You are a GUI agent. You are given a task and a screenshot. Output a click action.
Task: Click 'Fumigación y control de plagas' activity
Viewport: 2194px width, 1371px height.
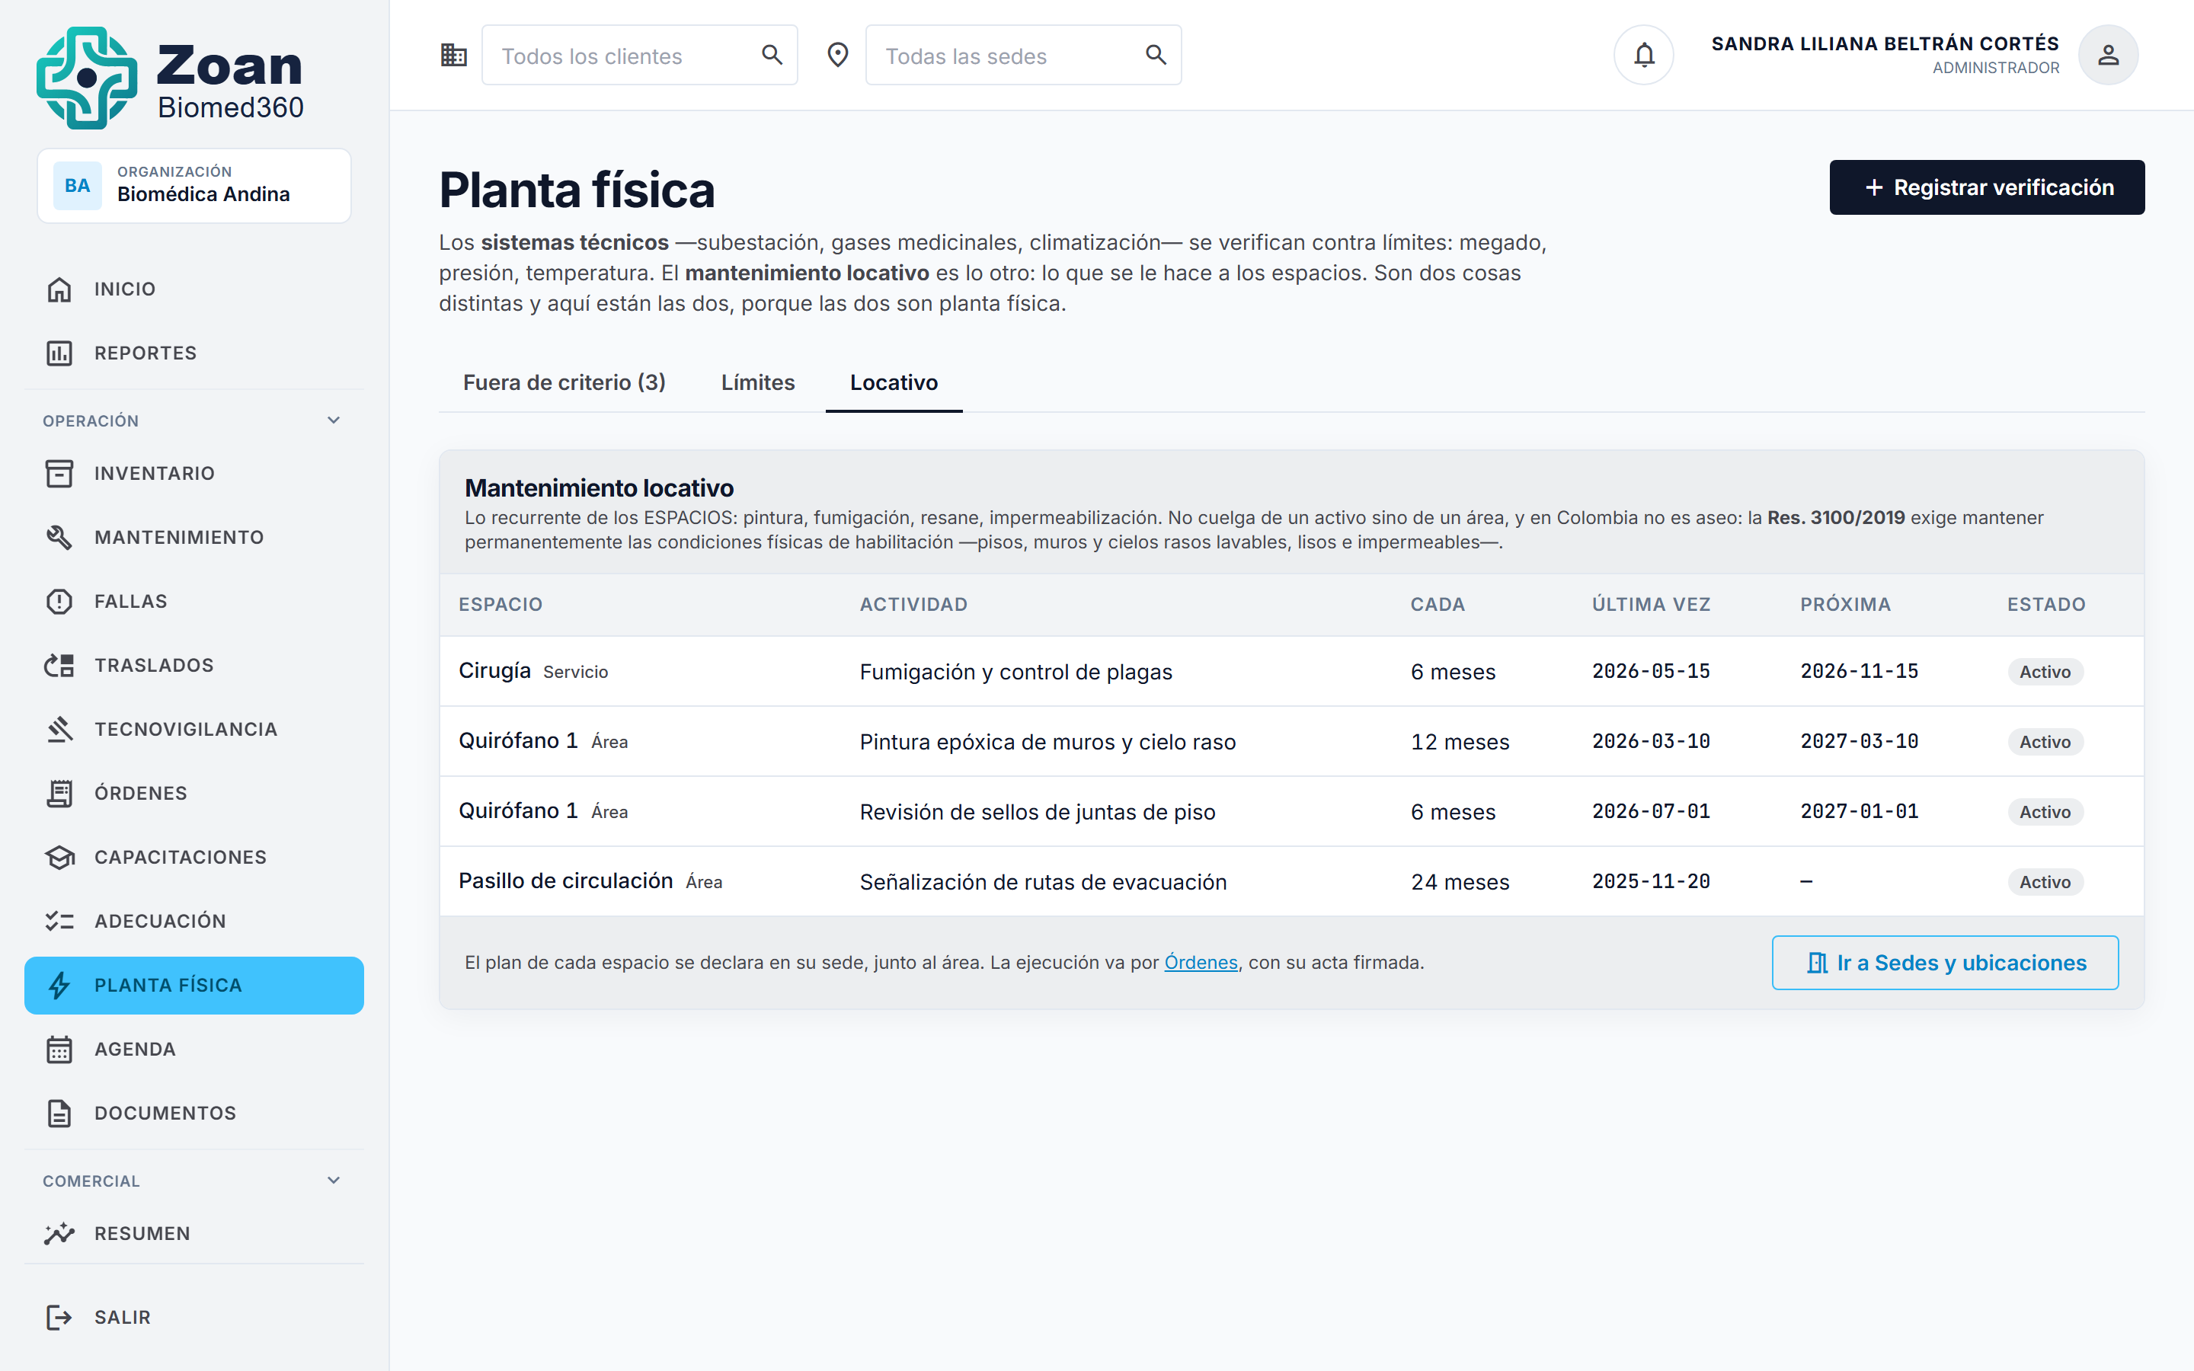tap(1015, 672)
